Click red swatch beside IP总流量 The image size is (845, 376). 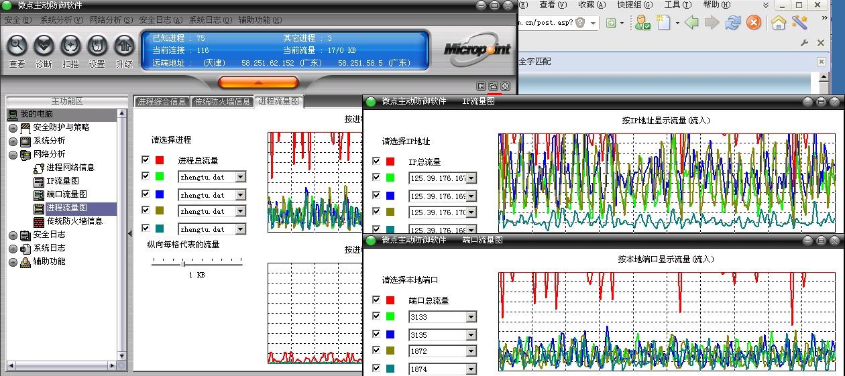[390, 162]
